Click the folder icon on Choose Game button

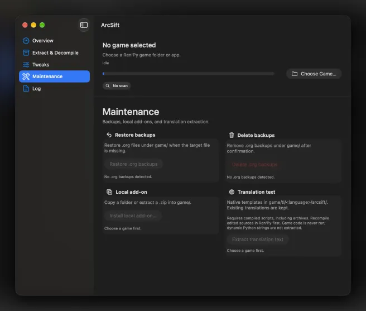295,74
